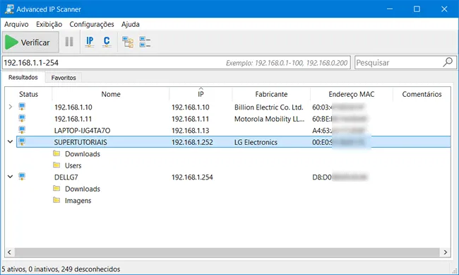Maximize the Advanced IP Scanner window

tap(417, 8)
